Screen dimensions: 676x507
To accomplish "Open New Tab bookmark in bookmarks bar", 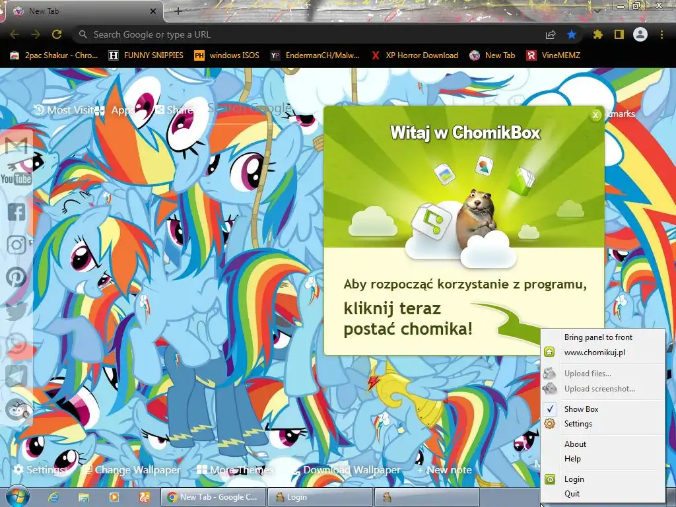I will [492, 55].
